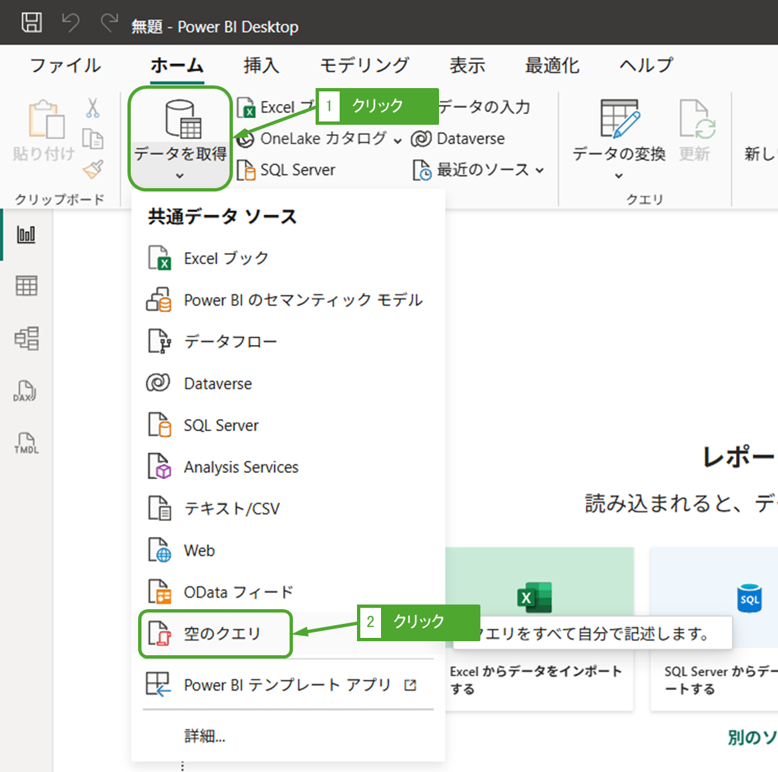The width and height of the screenshot is (778, 772).
Task: Click 詳細... at the menu bottom
Action: [x=205, y=736]
